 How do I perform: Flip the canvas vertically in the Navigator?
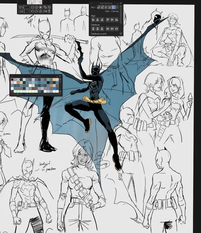pyautogui.click(x=49, y=11)
